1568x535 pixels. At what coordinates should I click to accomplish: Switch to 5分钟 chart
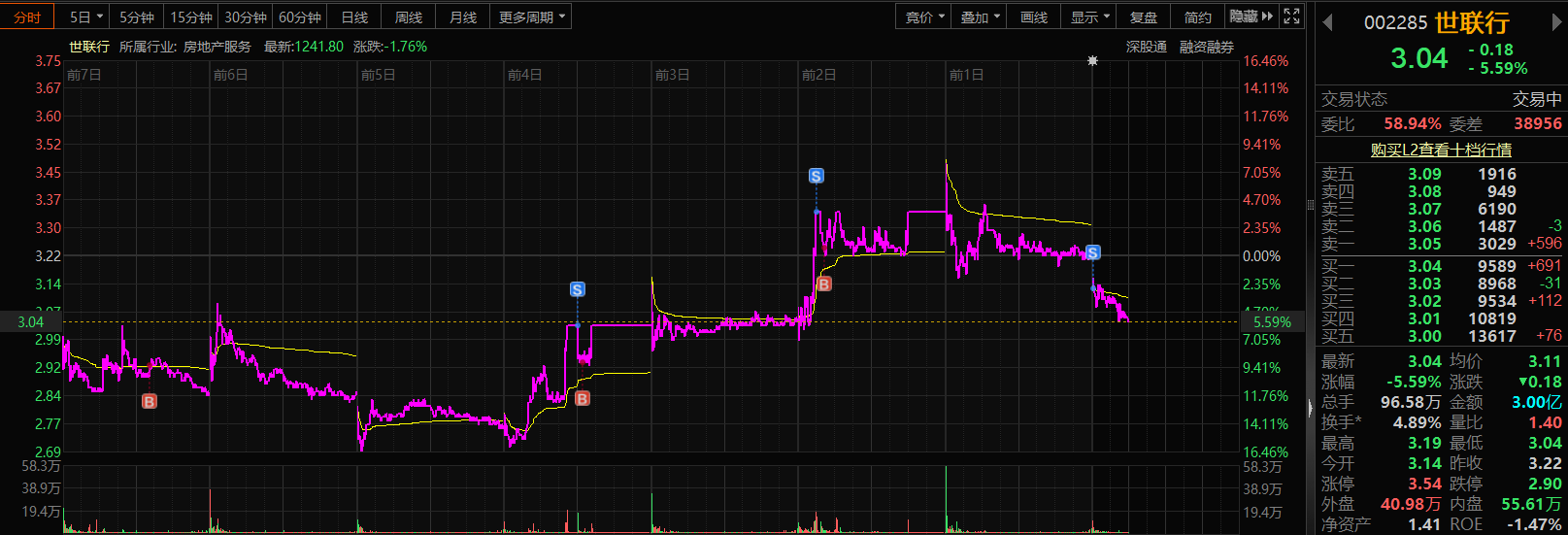point(137,17)
